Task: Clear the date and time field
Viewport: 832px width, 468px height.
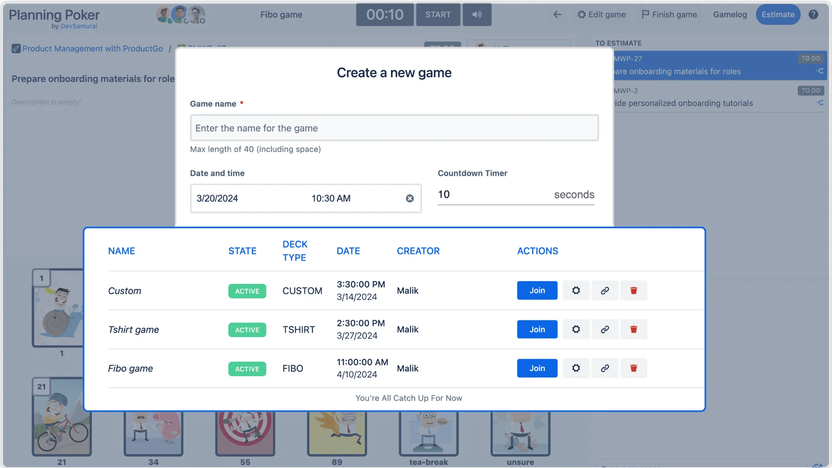Action: point(409,198)
